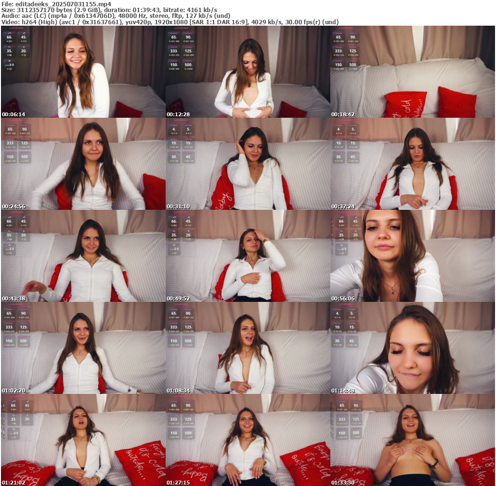This screenshot has height=486, width=496.
Task: Choose the thumbnail stamped 00:37:24
Action: pos(413,164)
